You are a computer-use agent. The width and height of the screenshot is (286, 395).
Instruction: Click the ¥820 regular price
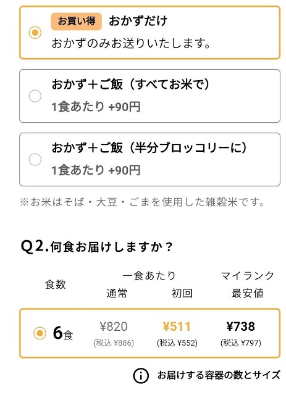(x=114, y=326)
